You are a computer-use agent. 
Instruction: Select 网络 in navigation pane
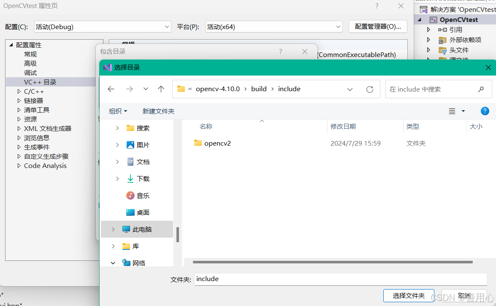pos(139,263)
